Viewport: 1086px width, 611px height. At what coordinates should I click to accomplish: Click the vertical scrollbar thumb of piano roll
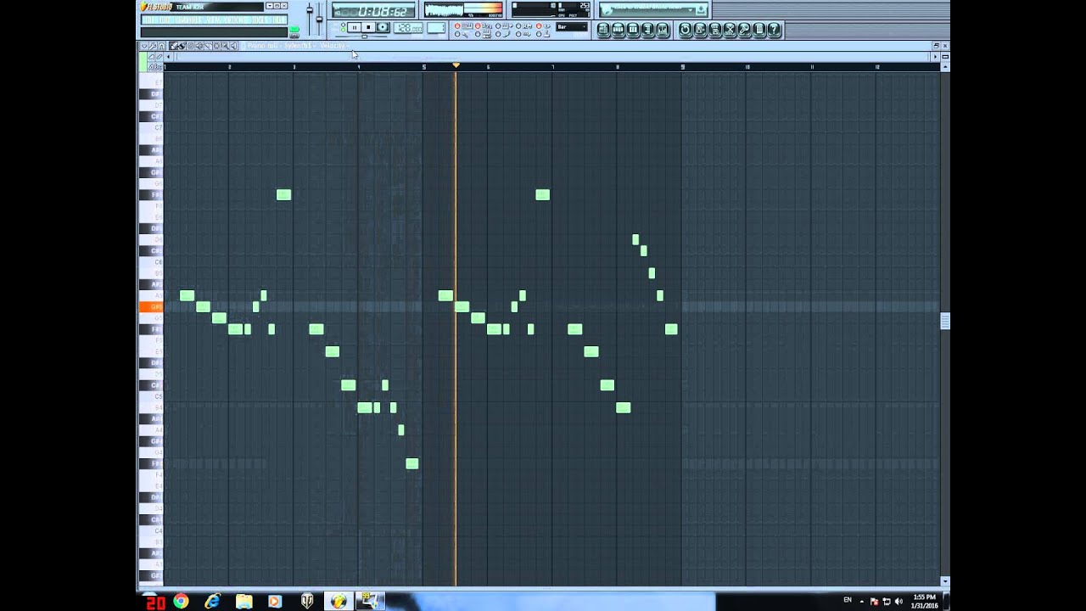[x=945, y=321]
